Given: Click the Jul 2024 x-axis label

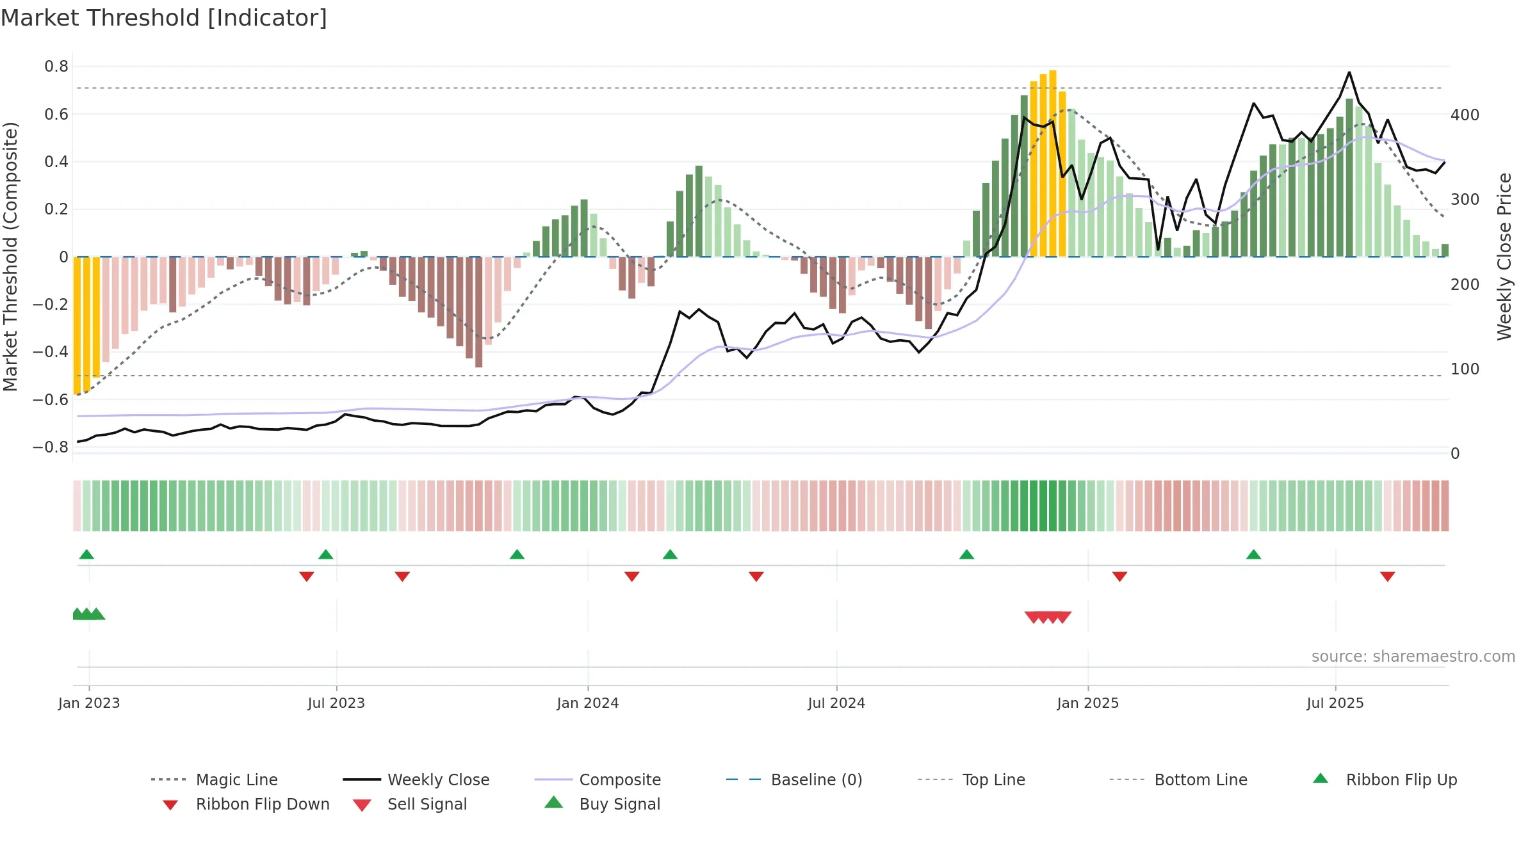Looking at the screenshot, I should (x=836, y=703).
